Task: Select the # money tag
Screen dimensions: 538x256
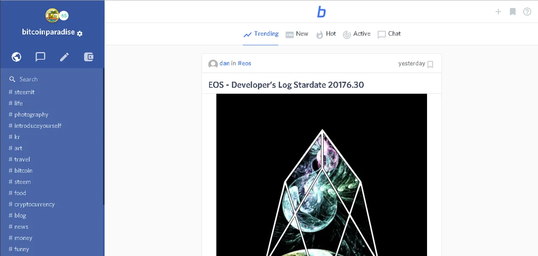Action: pos(20,238)
